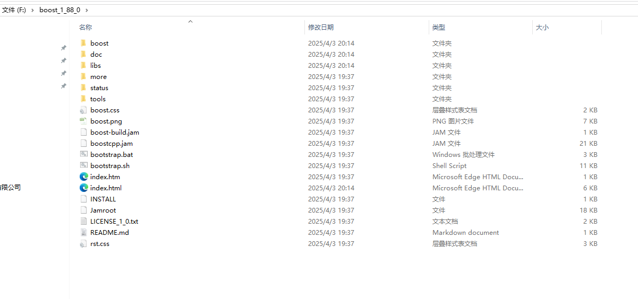Select the rst.css file name
638x299 pixels.
click(100, 244)
